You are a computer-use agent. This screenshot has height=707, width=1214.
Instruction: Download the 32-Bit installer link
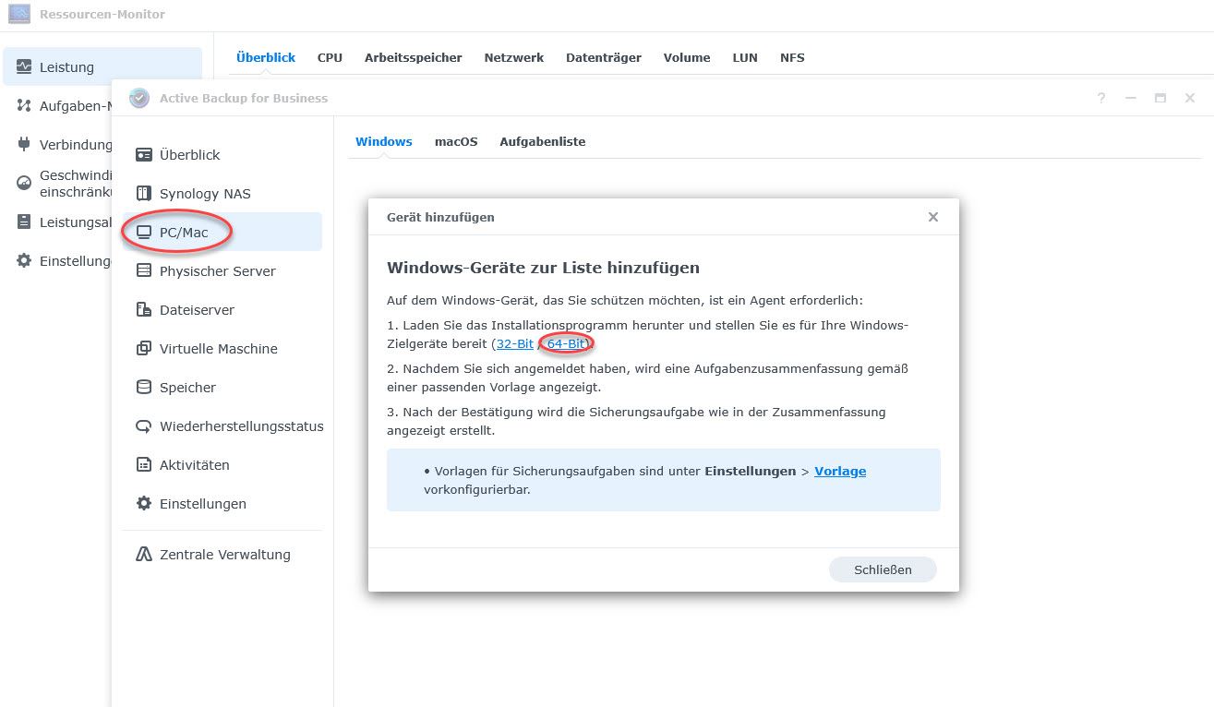pos(514,343)
